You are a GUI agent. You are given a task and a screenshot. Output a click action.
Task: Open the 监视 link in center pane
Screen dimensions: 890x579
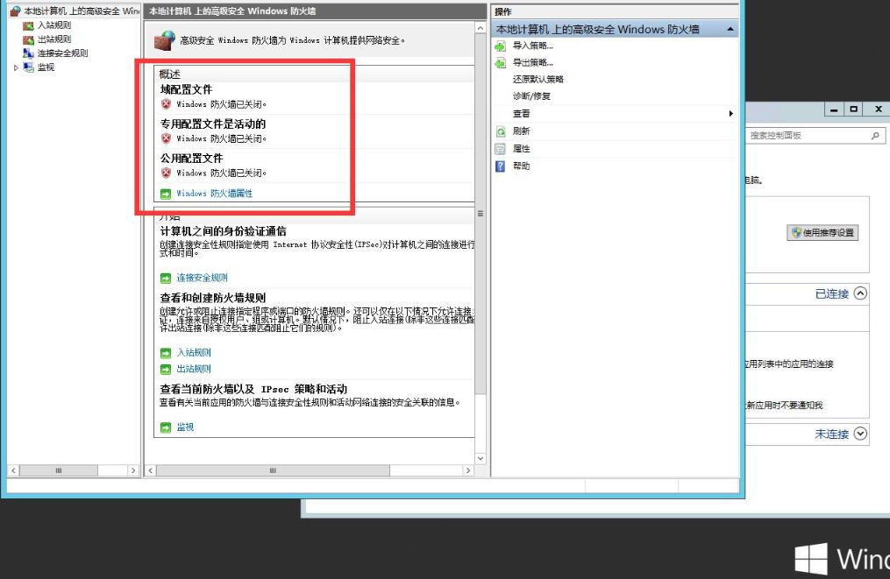tap(185, 427)
